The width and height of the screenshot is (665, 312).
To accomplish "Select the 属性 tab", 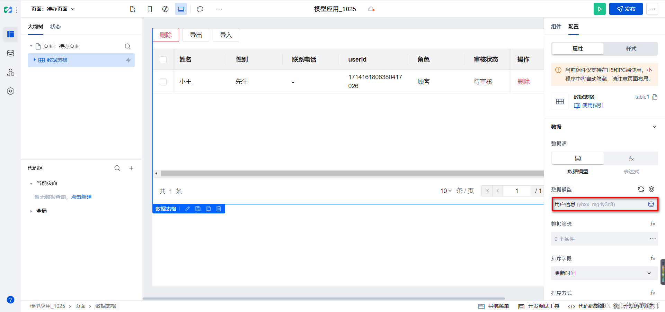I will click(578, 49).
